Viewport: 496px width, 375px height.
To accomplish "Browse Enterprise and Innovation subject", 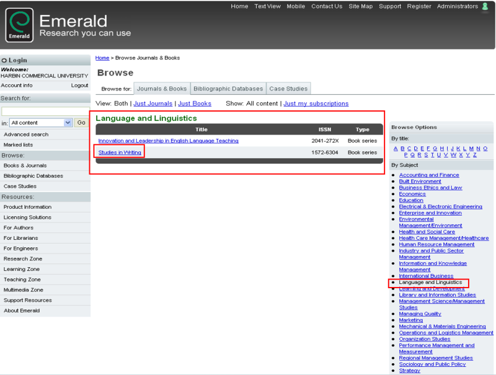I will pos(430,213).
